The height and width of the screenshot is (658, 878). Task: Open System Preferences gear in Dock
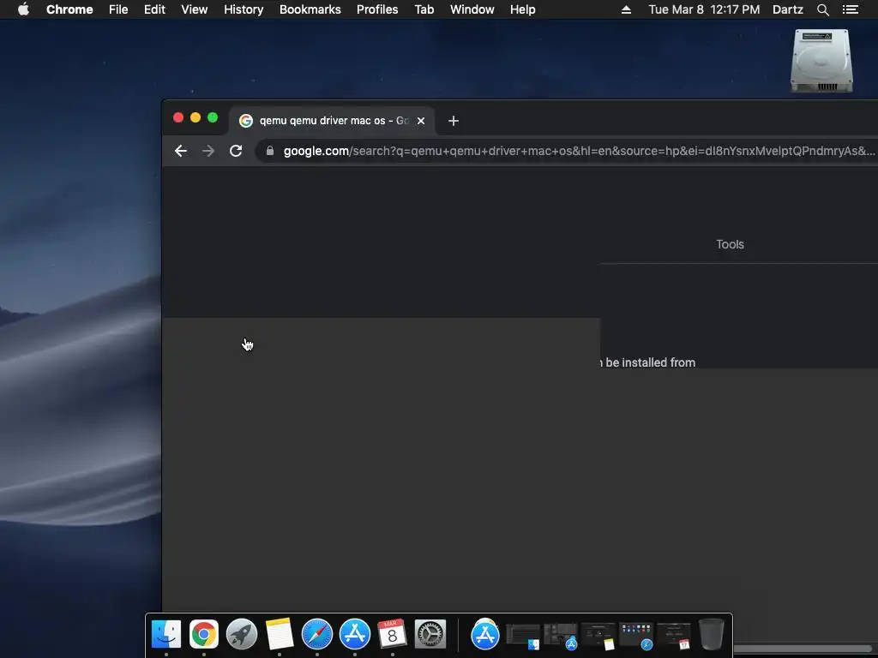coord(430,634)
